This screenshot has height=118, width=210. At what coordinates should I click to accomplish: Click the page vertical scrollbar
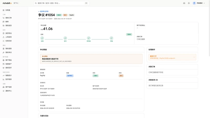tap(209, 28)
